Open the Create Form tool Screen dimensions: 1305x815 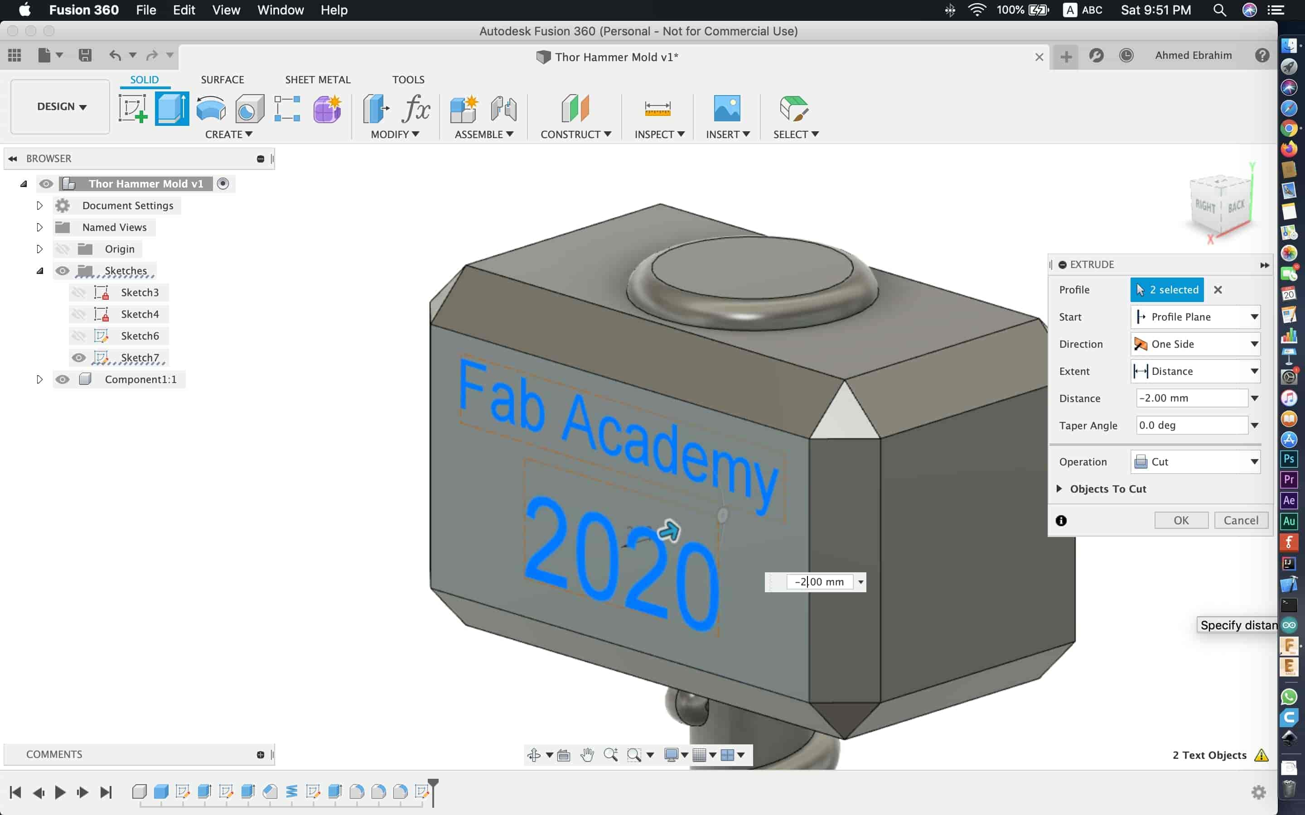click(x=327, y=108)
